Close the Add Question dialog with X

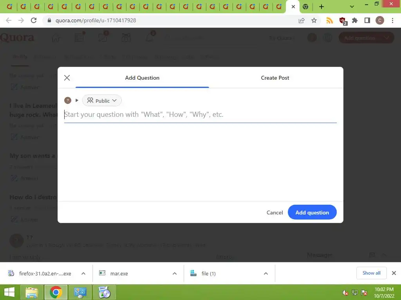click(x=67, y=78)
